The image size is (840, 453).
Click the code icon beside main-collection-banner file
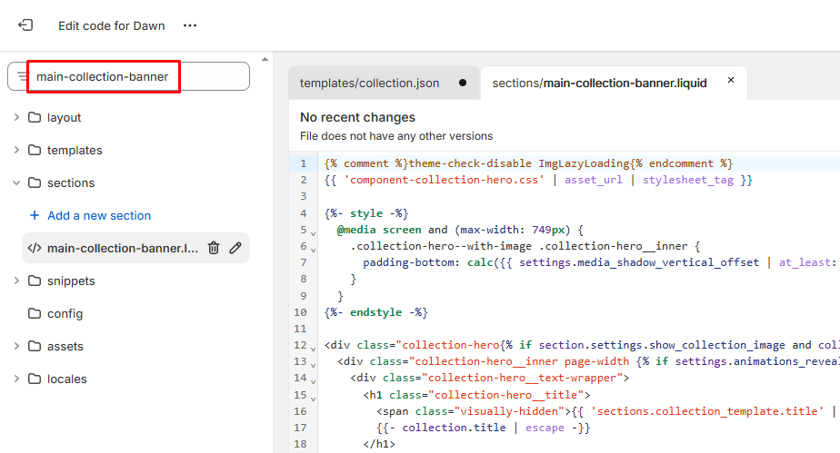[35, 248]
